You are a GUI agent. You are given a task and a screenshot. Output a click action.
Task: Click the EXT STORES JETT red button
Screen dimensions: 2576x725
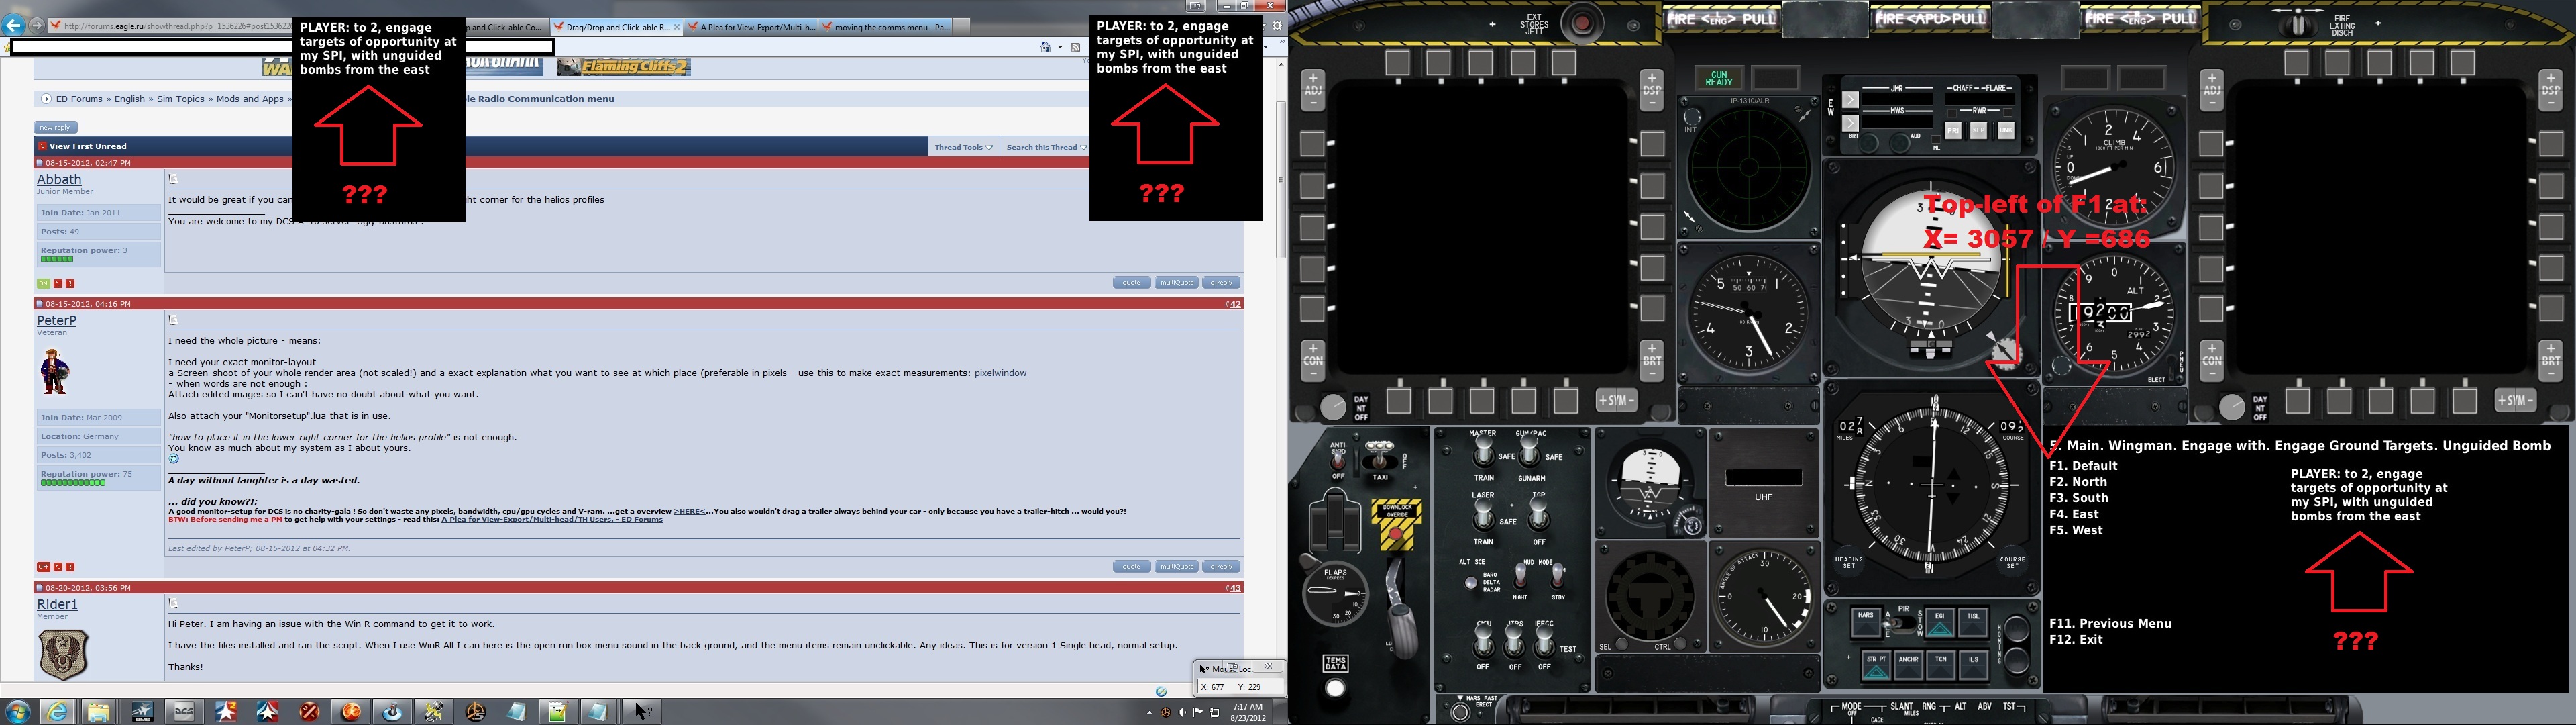[x=1582, y=23]
